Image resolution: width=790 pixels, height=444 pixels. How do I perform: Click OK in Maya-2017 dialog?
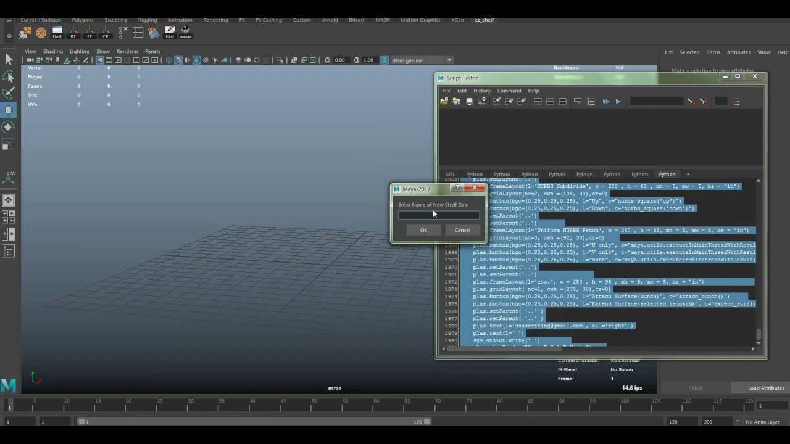coord(423,230)
